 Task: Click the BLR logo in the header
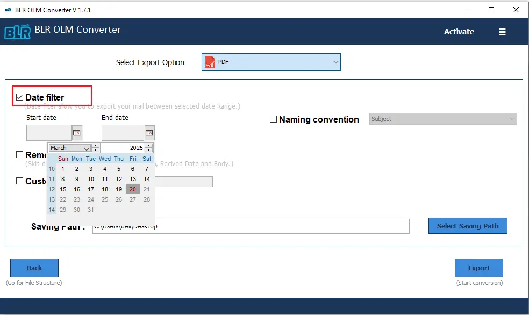point(17,32)
